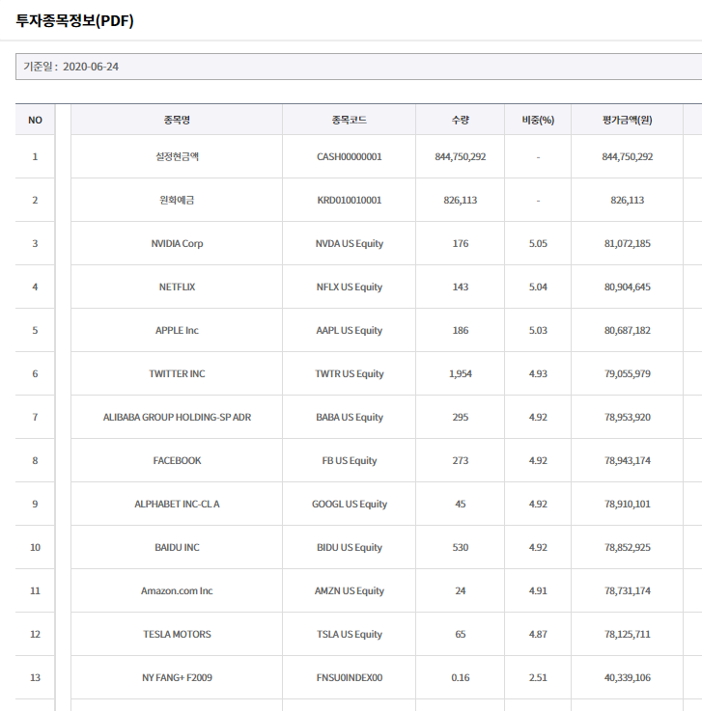Click Baidu quantity 530

[x=461, y=547]
